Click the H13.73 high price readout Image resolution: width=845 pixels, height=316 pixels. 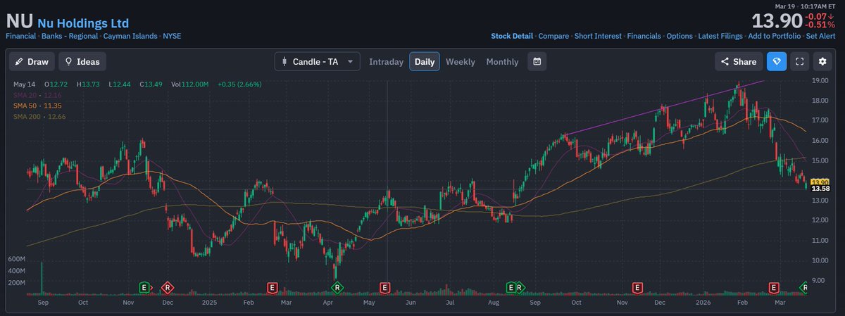87,84
